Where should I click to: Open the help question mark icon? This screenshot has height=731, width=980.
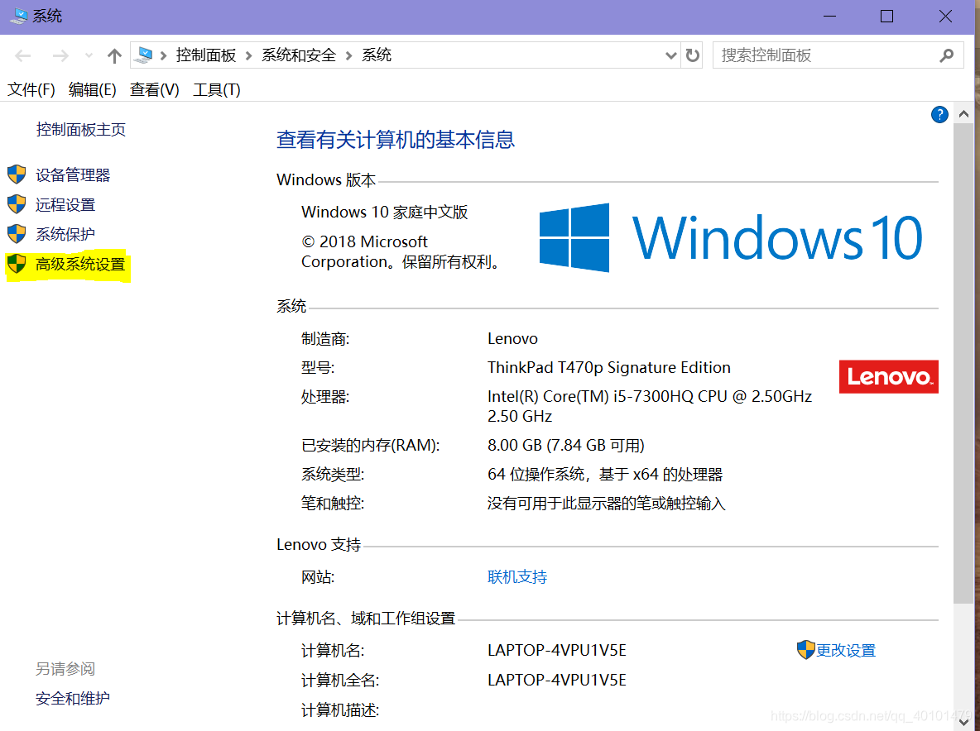point(939,114)
